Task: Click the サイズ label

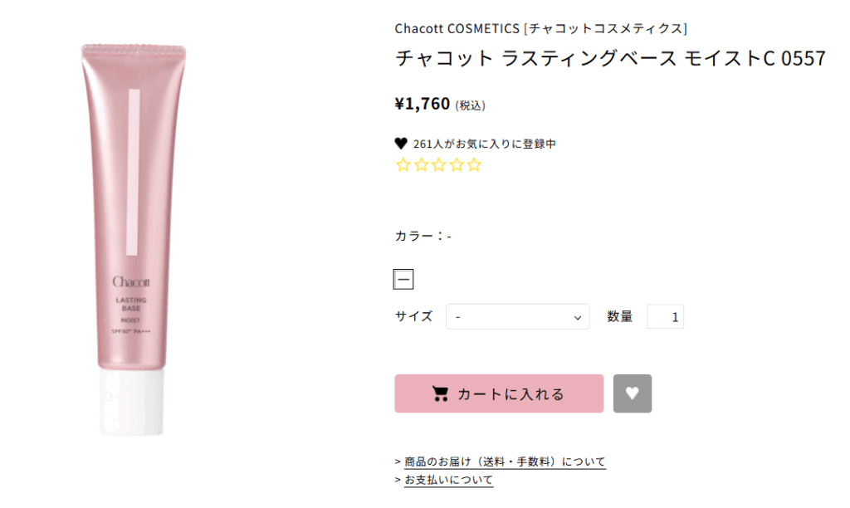Action: [413, 316]
